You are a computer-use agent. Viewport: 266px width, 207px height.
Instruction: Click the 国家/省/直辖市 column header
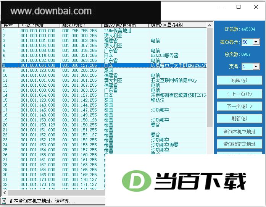click(x=125, y=25)
